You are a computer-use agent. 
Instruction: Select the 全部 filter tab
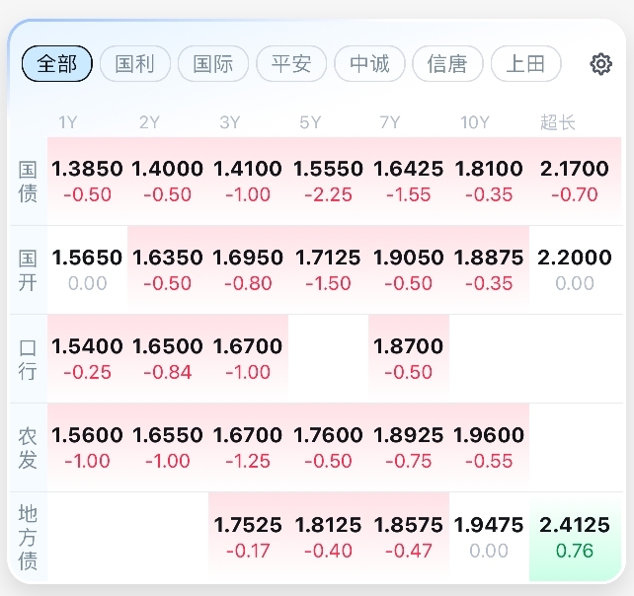pos(57,64)
